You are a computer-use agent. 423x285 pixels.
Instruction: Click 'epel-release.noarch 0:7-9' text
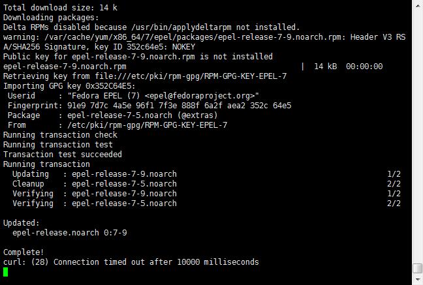click(x=70, y=233)
